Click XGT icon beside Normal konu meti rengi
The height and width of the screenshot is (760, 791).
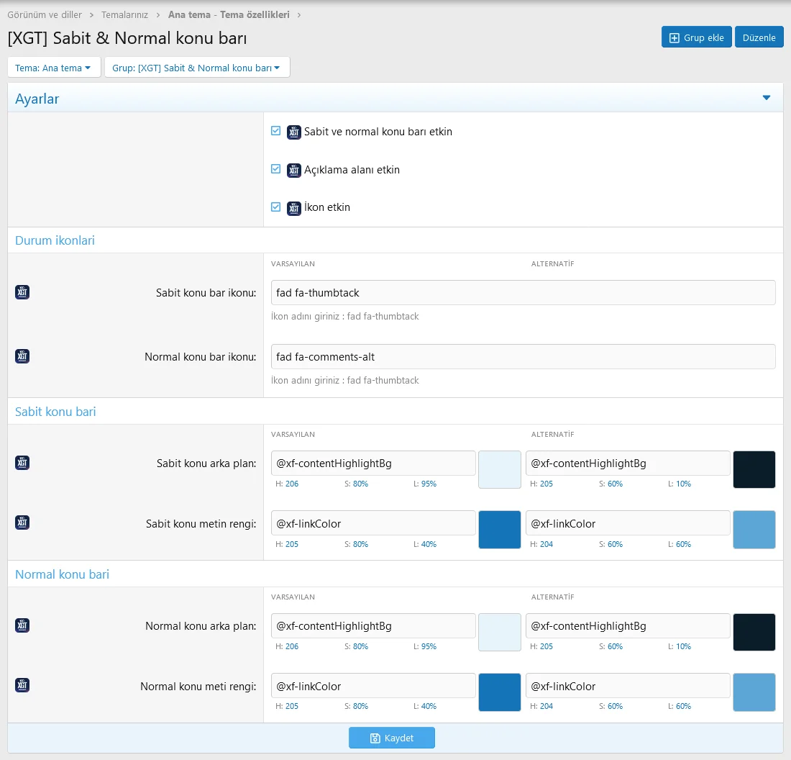click(x=22, y=686)
